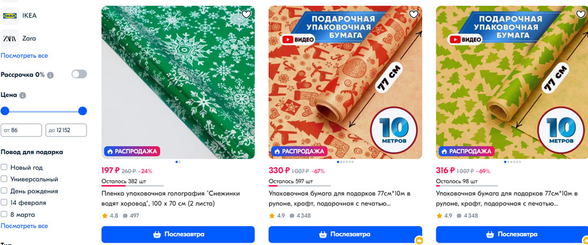588x245 pixels.
Task: Expand gift occasions via Посмотреть все
Action: [x=24, y=226]
